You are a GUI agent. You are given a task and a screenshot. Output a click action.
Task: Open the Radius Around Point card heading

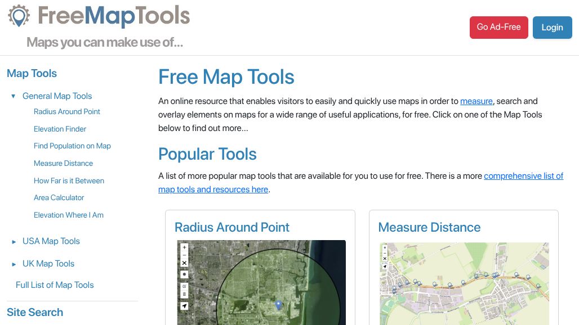click(x=232, y=227)
